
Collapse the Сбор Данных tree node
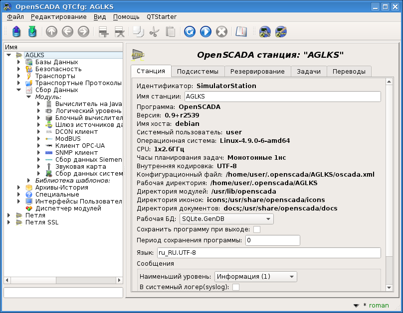19,90
